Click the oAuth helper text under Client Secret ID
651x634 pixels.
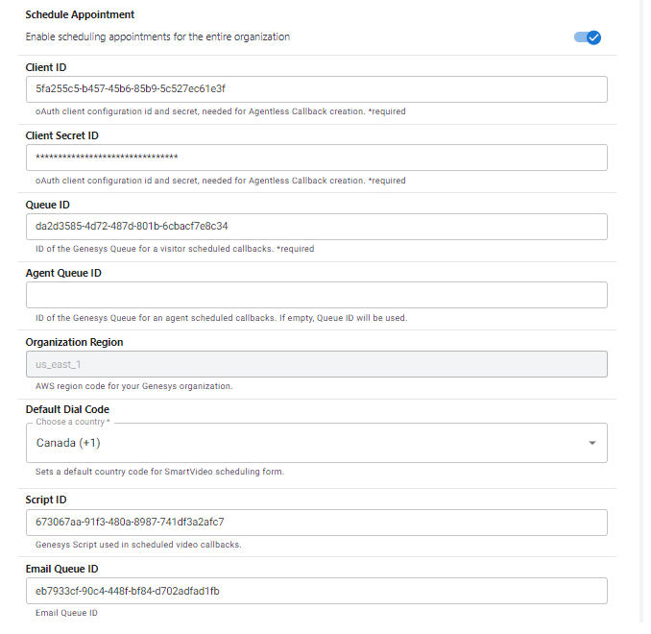(220, 181)
